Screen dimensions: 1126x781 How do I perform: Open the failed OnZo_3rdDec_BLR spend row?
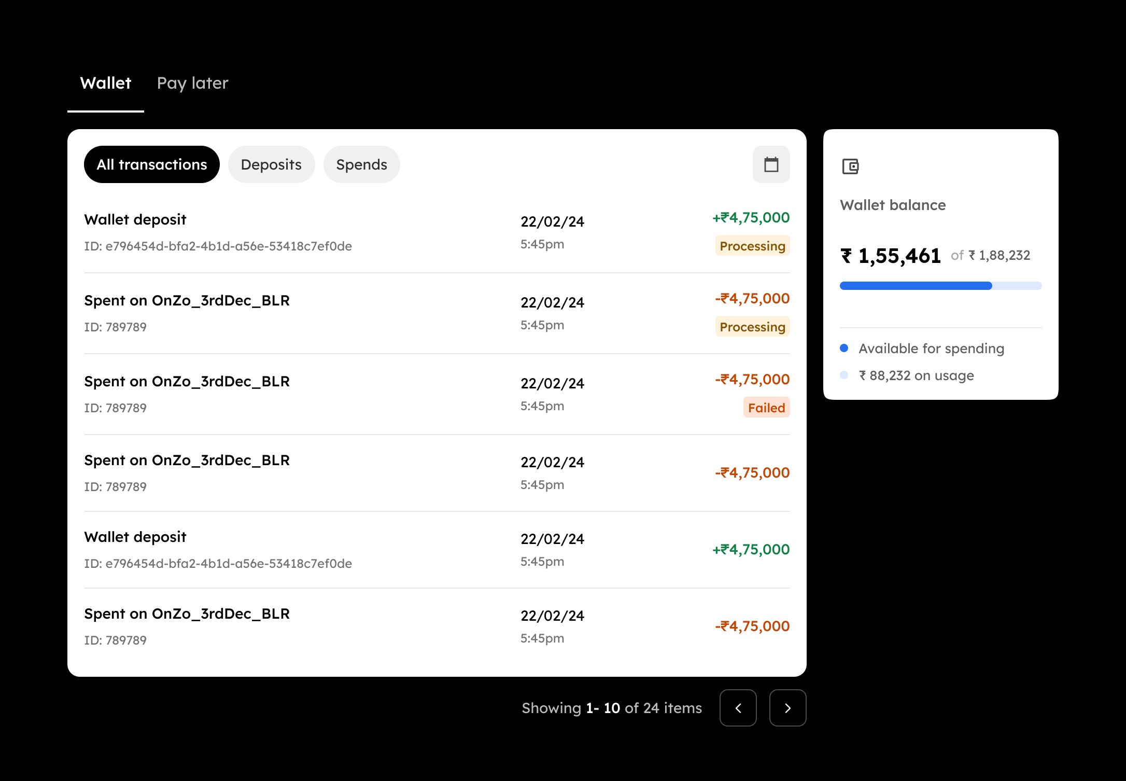coord(187,382)
